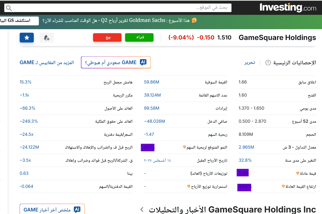
Task: Click pro icon next to ارتفاع القيمة العادلة
Action: pyautogui.click(x=283, y=187)
